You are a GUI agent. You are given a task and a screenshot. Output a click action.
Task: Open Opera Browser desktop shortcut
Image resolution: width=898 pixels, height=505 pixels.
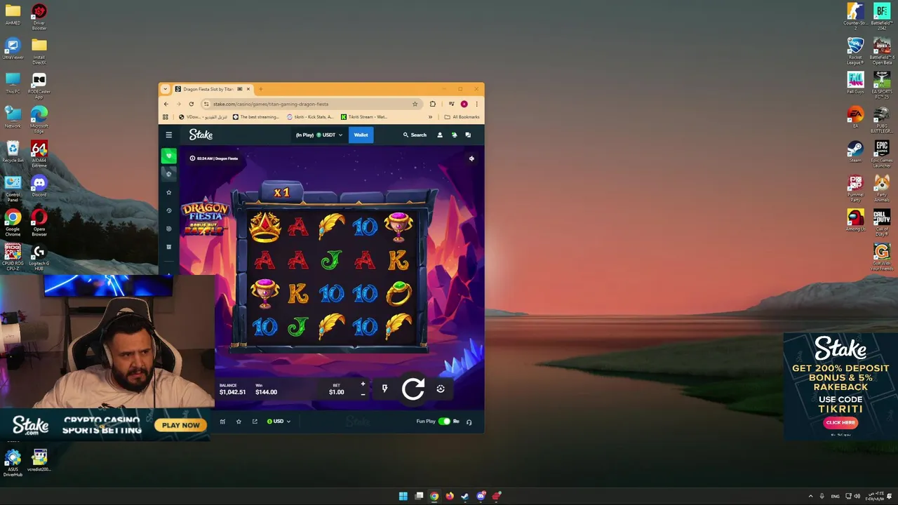(x=39, y=221)
